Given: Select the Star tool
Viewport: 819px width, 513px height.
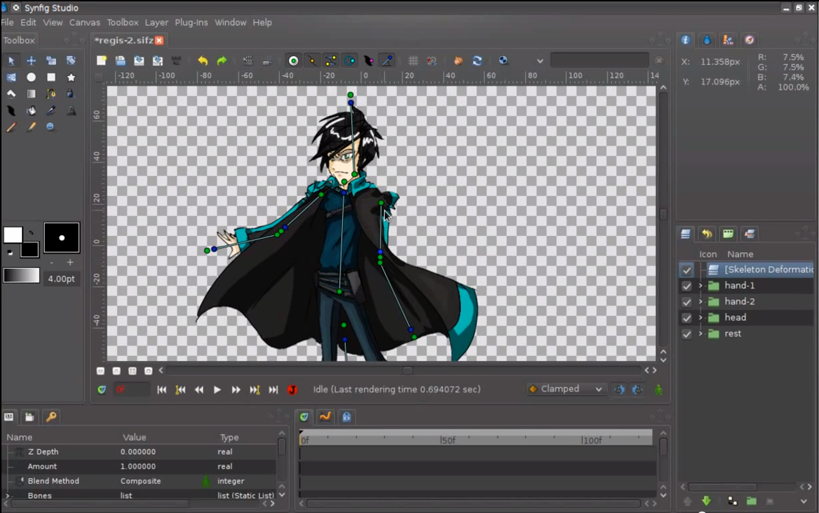Looking at the screenshot, I should click(71, 77).
